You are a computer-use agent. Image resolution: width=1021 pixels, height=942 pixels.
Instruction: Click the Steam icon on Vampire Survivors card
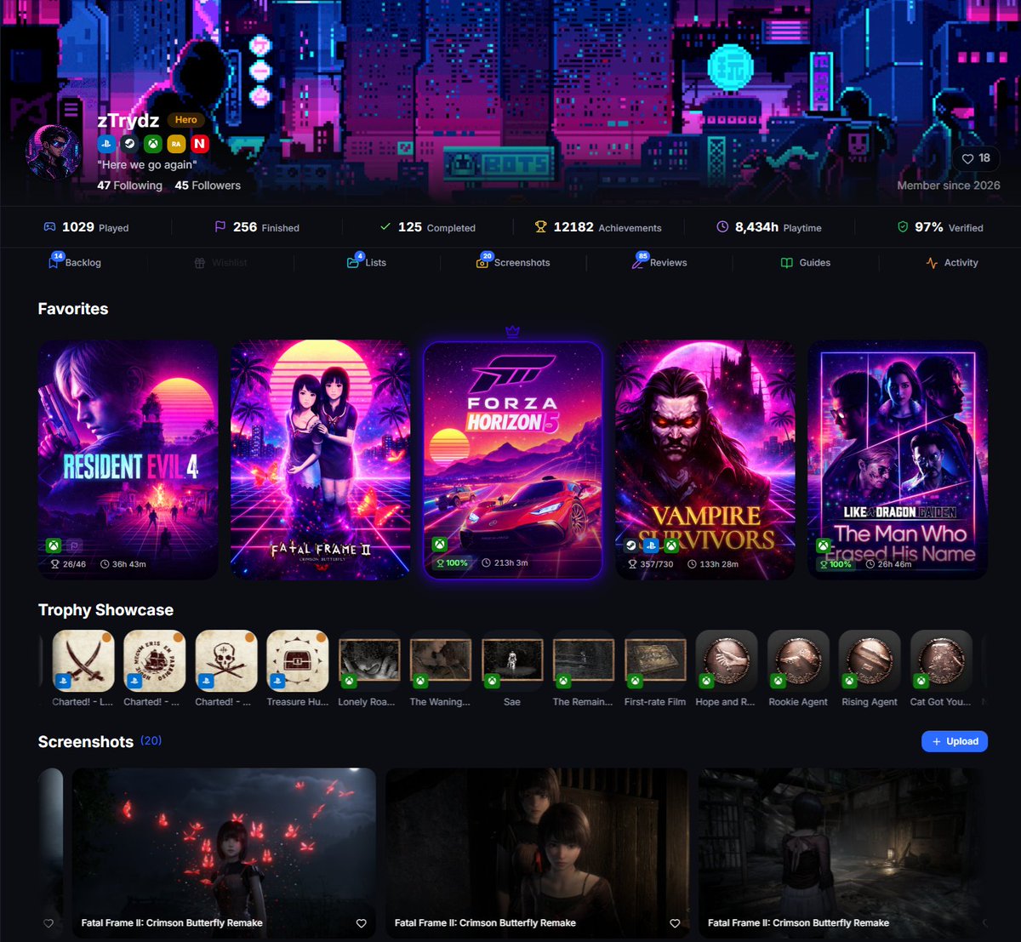630,545
